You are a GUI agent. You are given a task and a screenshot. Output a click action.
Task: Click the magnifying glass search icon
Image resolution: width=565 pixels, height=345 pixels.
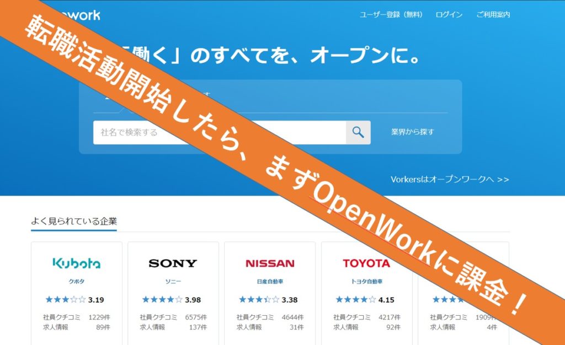pyautogui.click(x=359, y=132)
